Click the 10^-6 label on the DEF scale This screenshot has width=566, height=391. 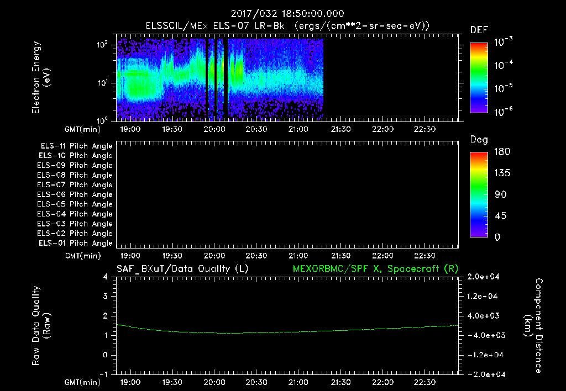click(503, 112)
